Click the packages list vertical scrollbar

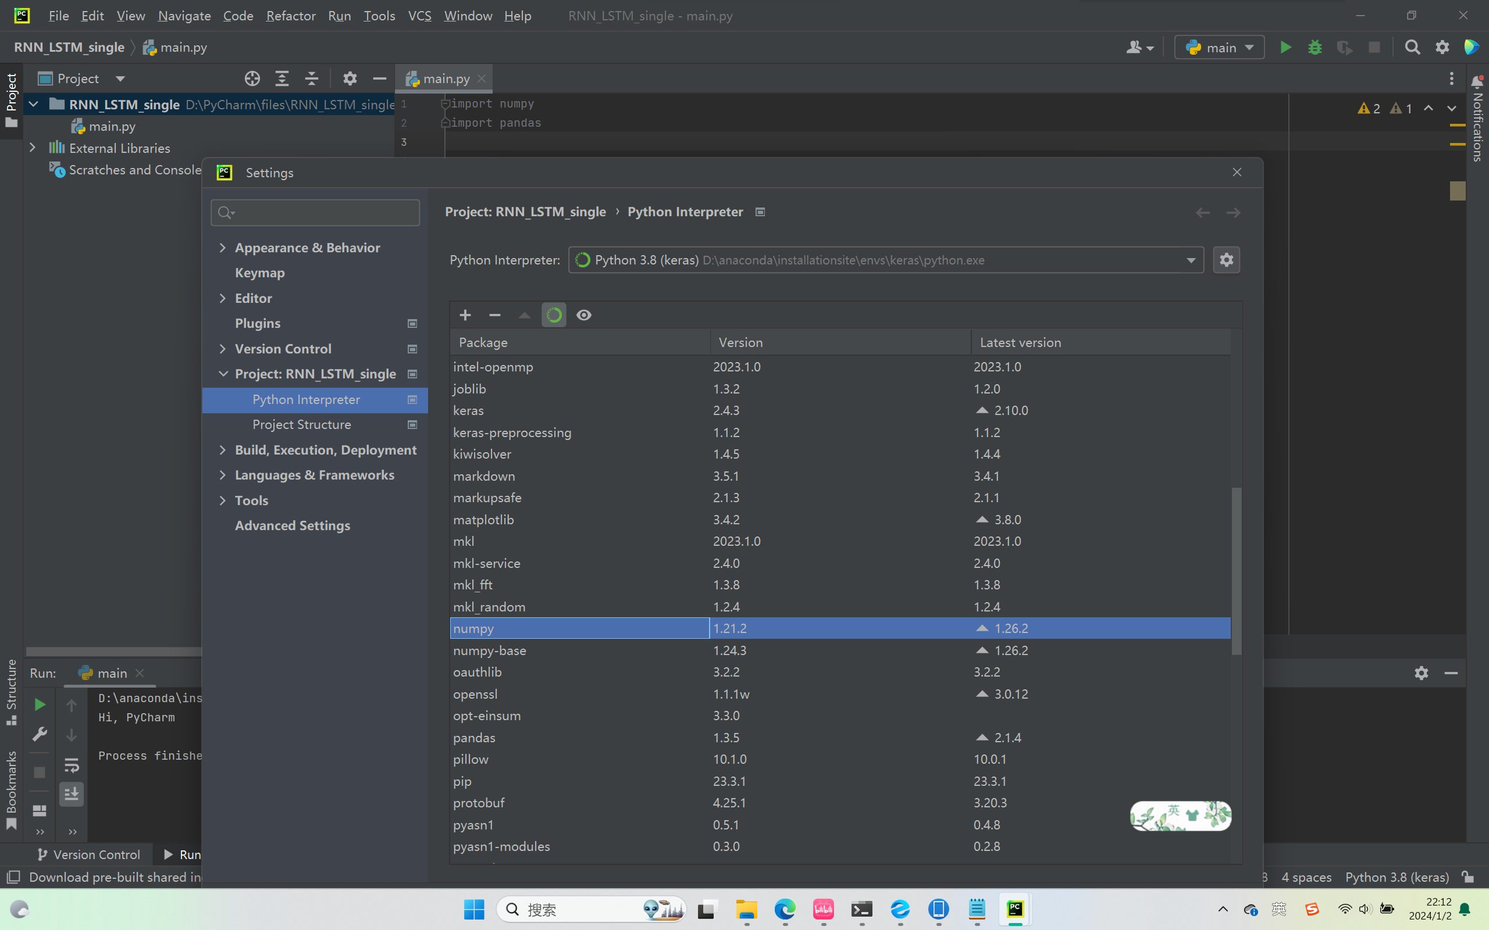tap(1236, 571)
